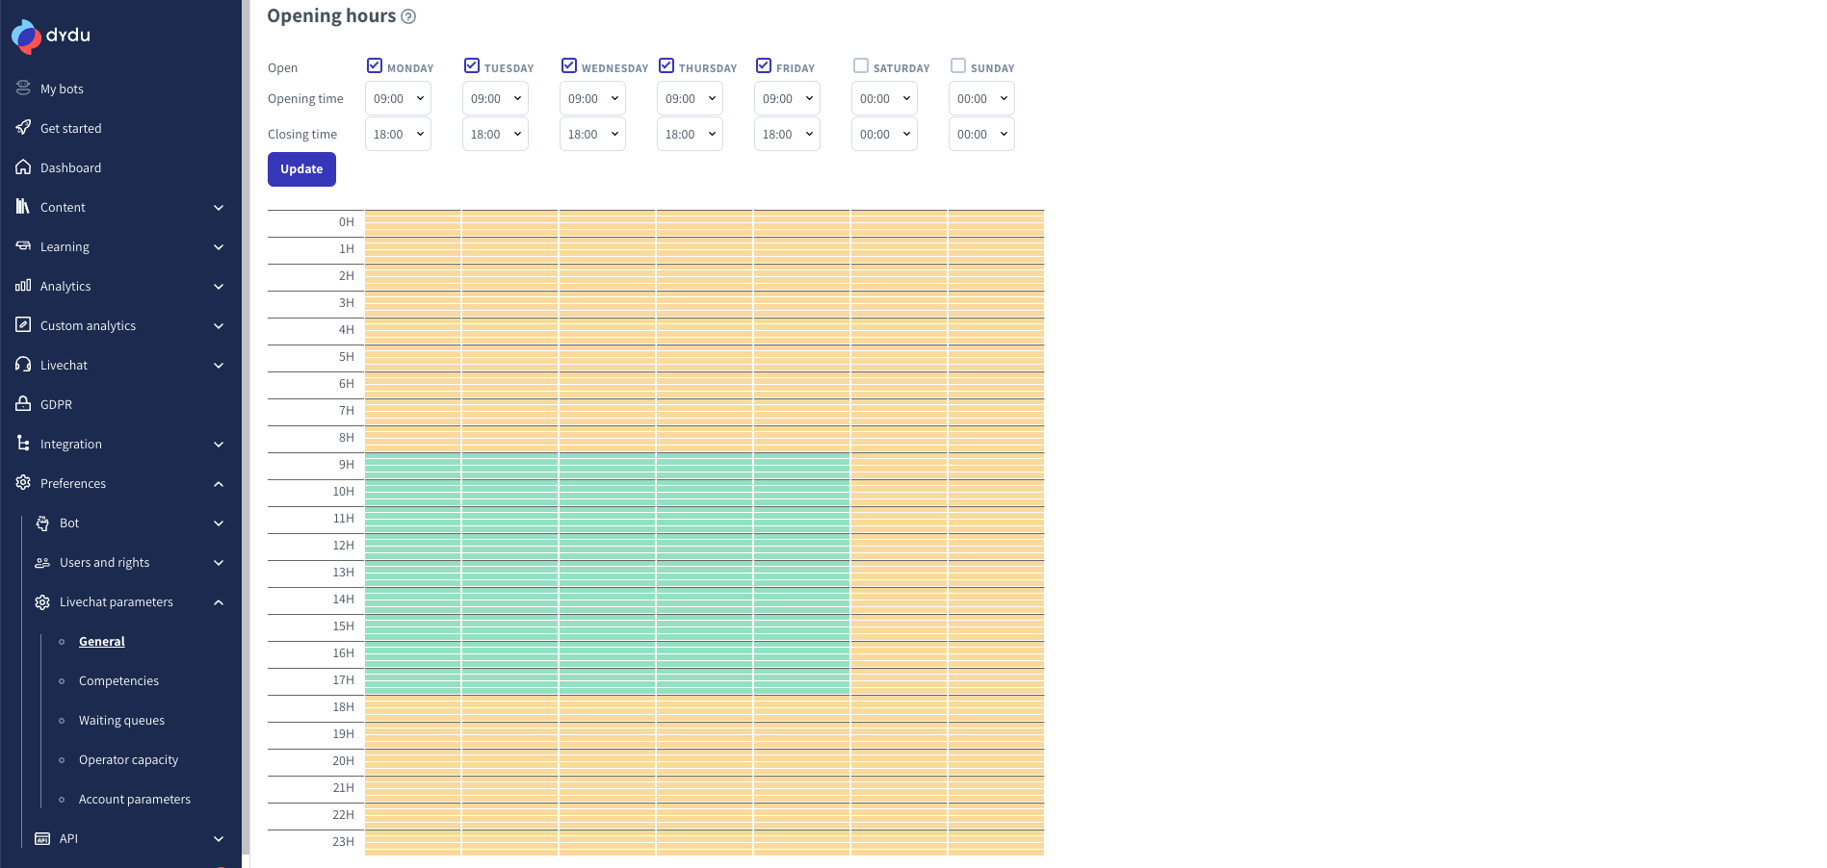The image size is (1827, 868).
Task: Click Saturday 3H slot in schedule grid
Action: 899,304
